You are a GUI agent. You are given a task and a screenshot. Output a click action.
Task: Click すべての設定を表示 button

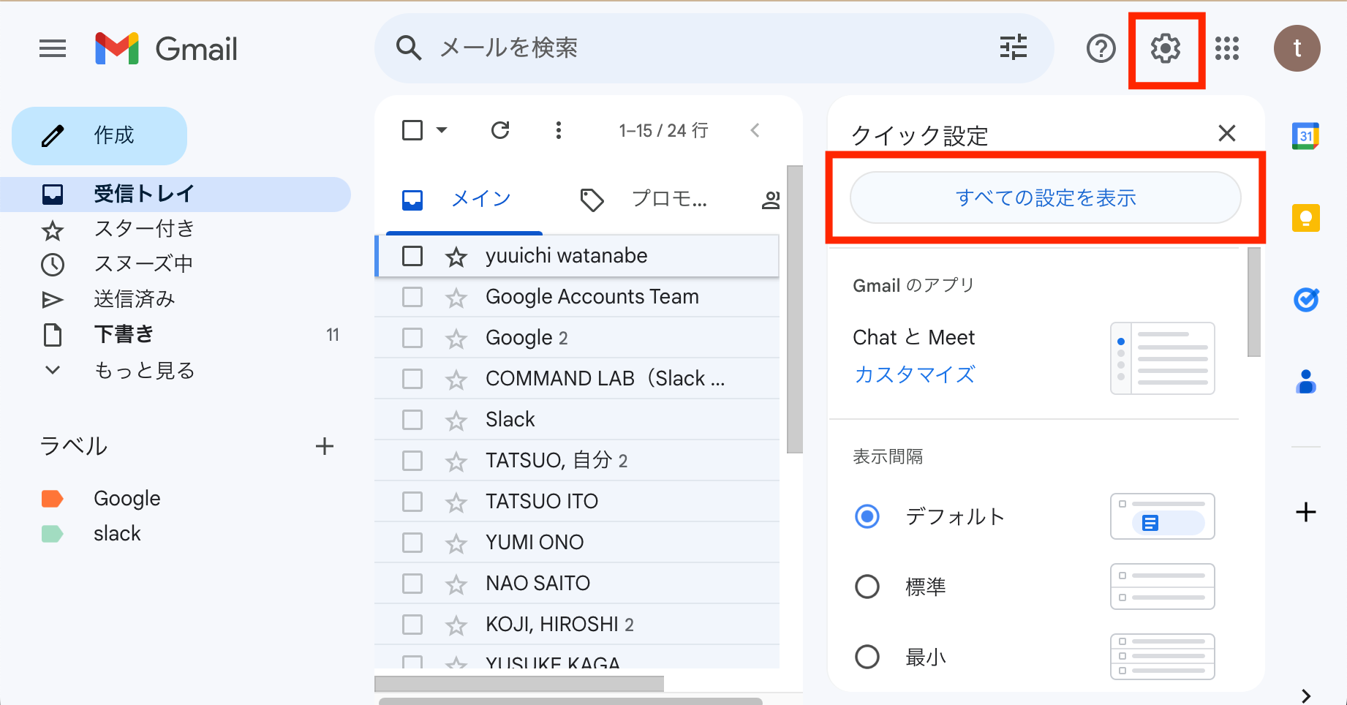(1045, 197)
